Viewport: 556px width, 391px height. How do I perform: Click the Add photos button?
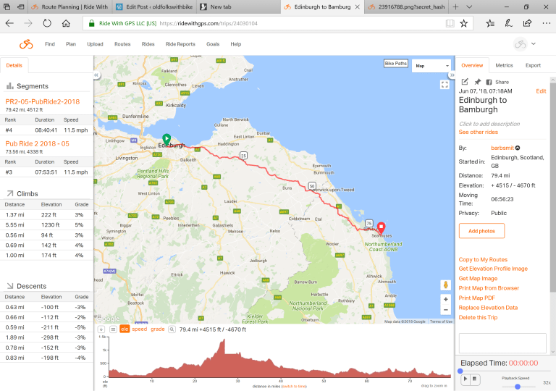[481, 230]
